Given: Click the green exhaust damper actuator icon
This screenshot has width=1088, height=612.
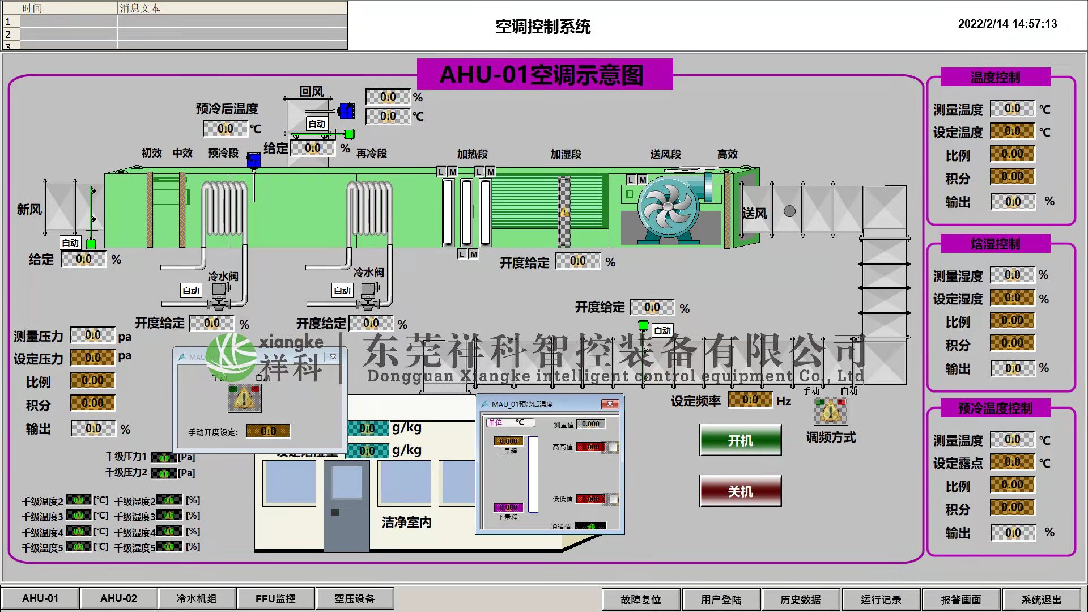Looking at the screenshot, I should (x=643, y=325).
